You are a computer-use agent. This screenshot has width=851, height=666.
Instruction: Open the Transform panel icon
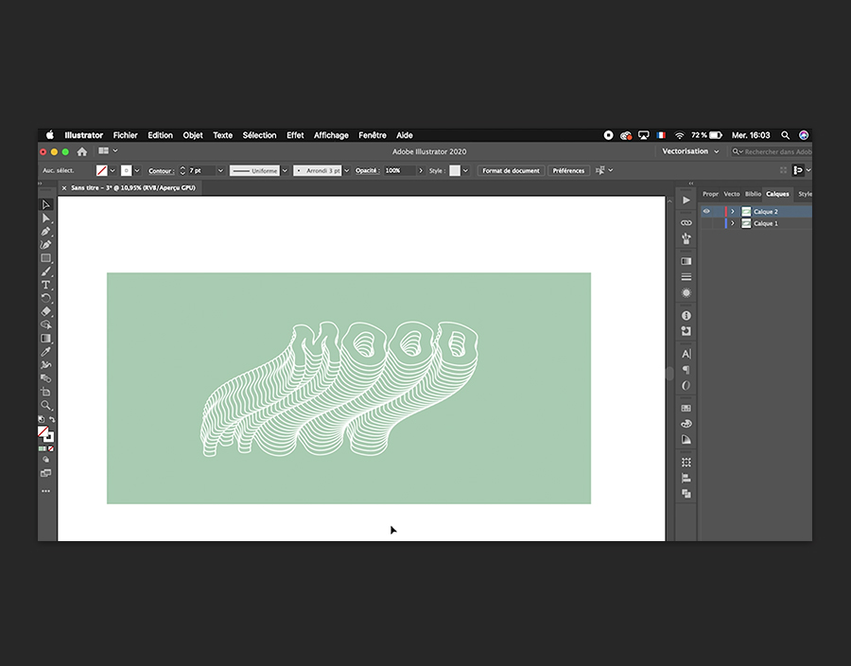tap(686, 463)
